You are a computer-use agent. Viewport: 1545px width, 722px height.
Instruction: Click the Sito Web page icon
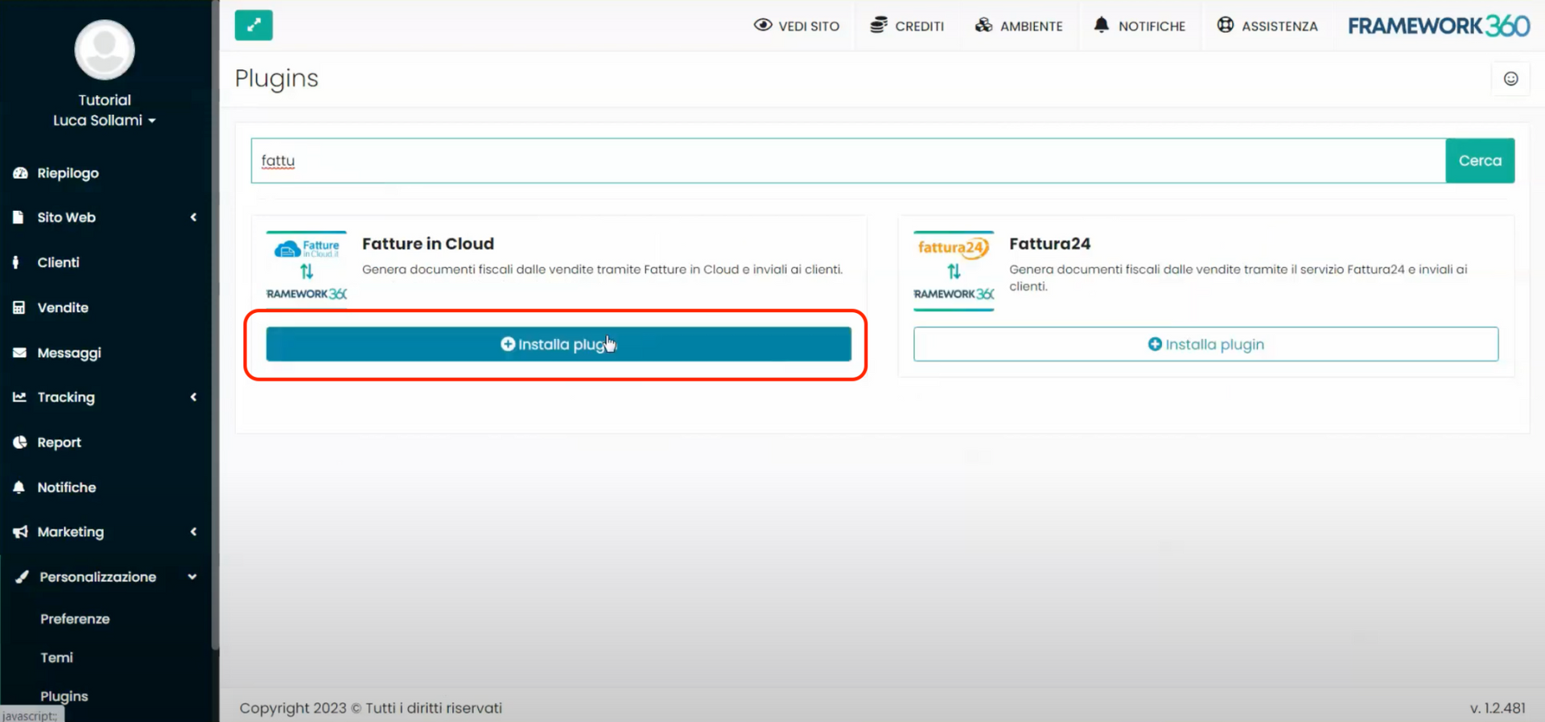(19, 217)
